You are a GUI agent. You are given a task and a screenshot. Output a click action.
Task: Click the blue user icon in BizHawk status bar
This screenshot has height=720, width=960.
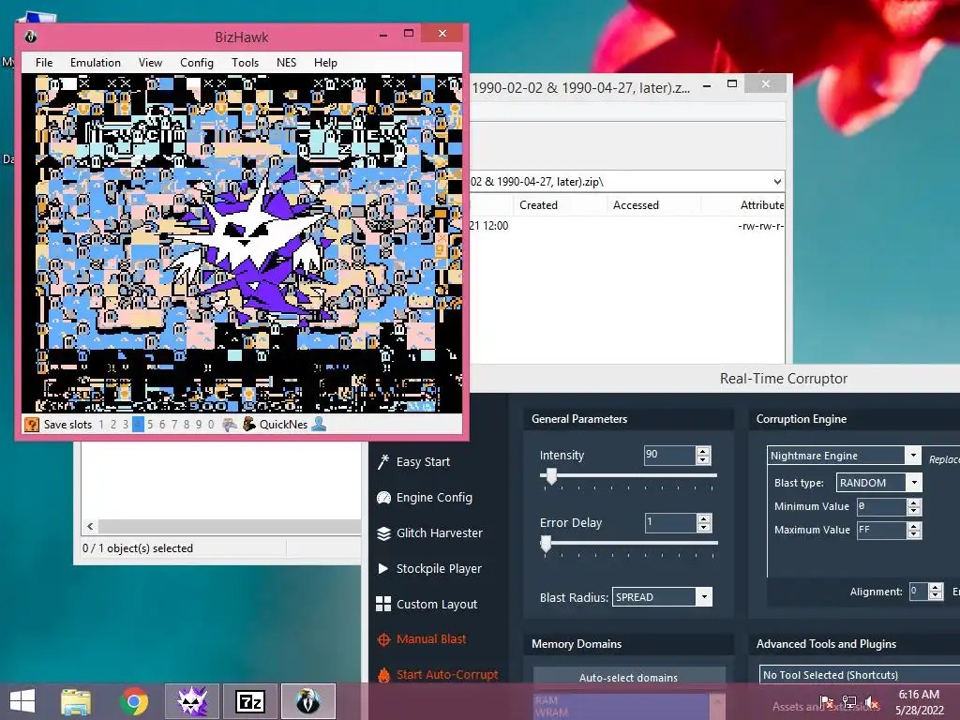319,424
